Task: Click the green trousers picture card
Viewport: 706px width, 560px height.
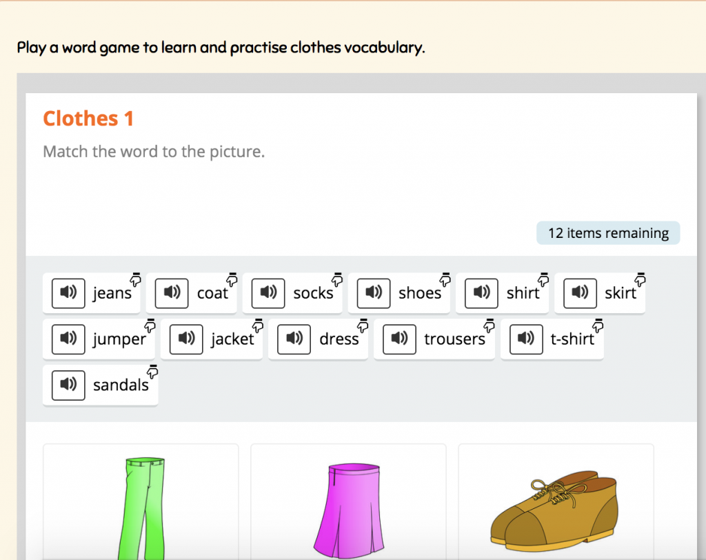Action: [141, 502]
